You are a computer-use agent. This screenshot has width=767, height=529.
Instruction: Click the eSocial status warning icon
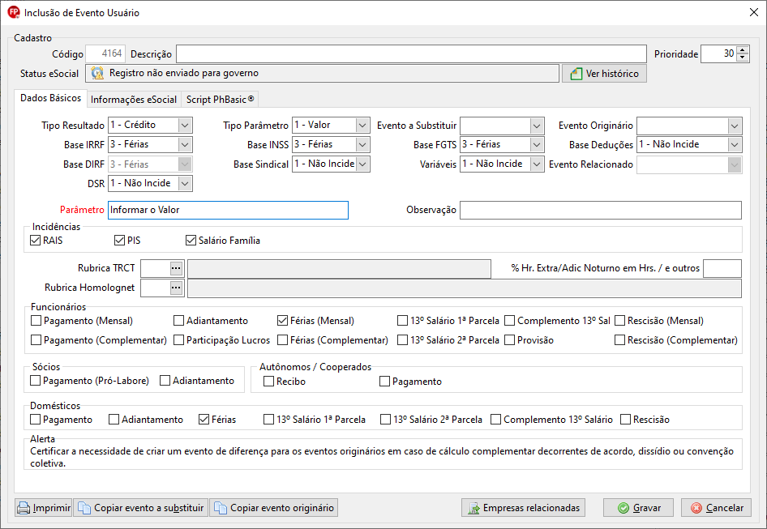[x=97, y=74]
